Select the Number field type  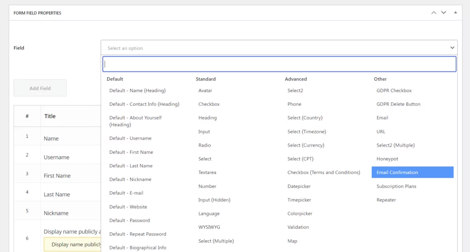(207, 186)
